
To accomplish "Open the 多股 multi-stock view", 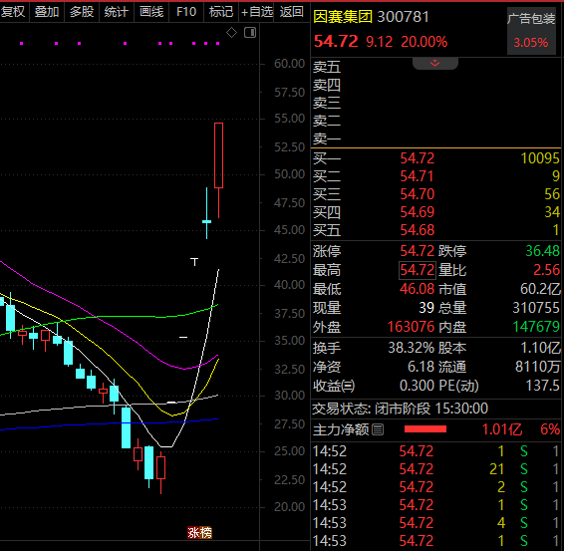I will point(82,12).
